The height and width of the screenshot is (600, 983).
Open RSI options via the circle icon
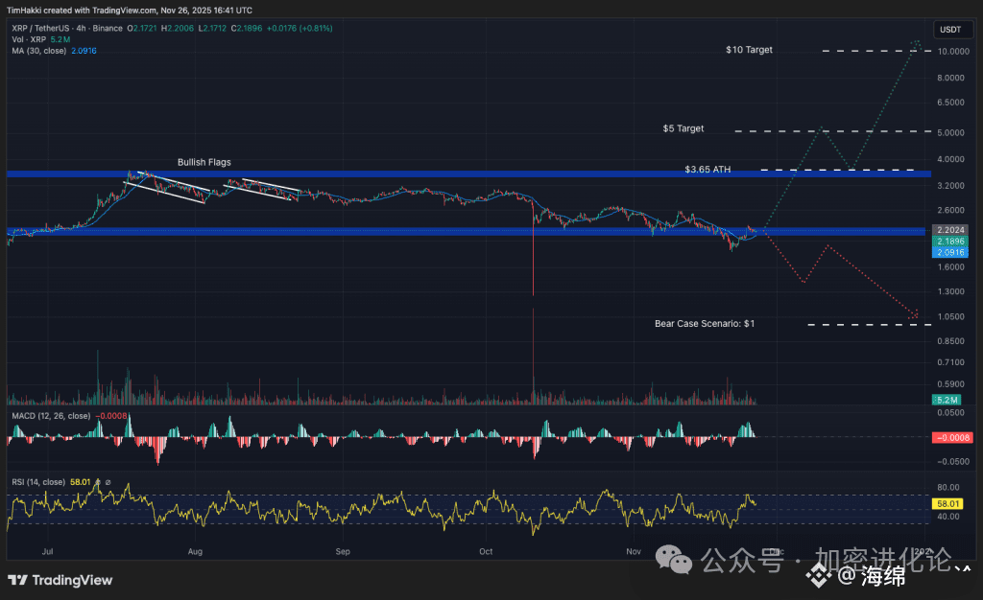point(108,482)
